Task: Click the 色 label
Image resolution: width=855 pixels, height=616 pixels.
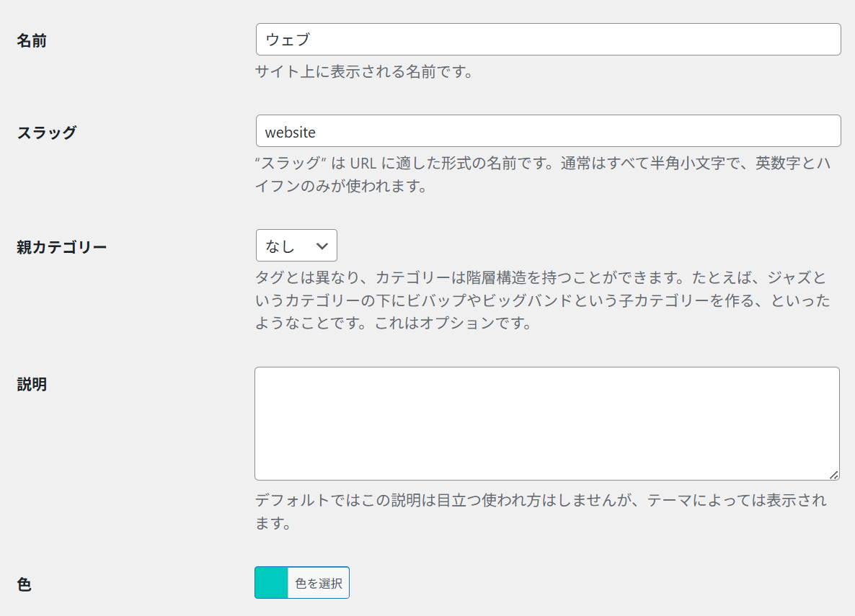Action: pos(24,584)
